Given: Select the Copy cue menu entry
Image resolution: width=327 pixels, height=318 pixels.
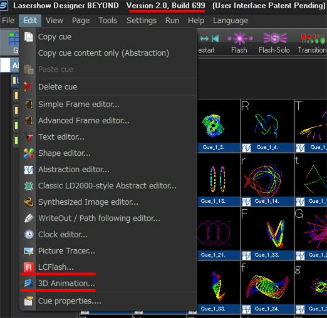Looking at the screenshot, I should (108, 37).
